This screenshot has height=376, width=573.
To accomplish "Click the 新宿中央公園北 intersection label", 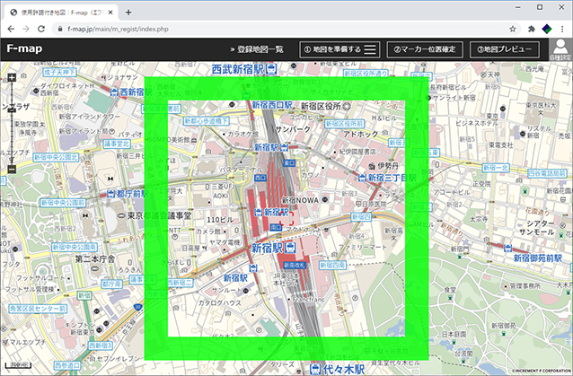I will (56, 158).
